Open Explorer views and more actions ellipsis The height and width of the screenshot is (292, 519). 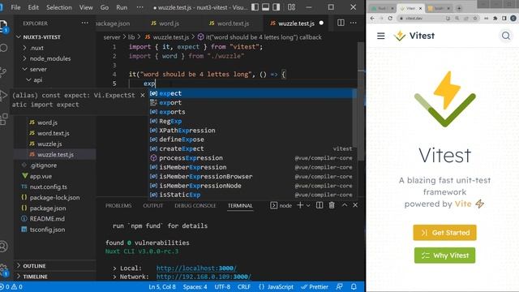point(84,23)
